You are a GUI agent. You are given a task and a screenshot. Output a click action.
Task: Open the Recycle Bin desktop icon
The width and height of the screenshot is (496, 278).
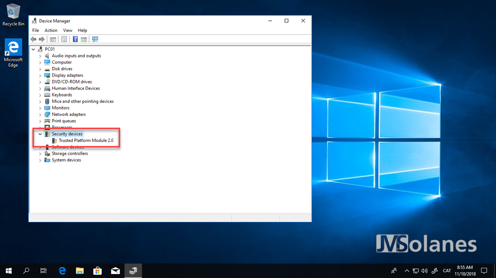click(13, 15)
